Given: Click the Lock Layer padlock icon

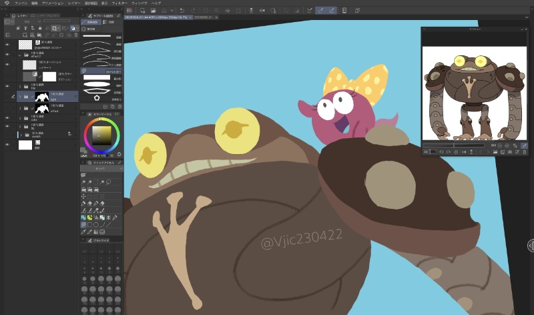Looking at the screenshot, I should tap(40, 28).
